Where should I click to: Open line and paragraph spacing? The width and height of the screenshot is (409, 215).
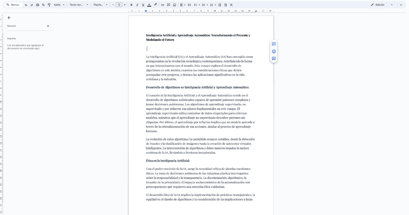coord(190,5)
